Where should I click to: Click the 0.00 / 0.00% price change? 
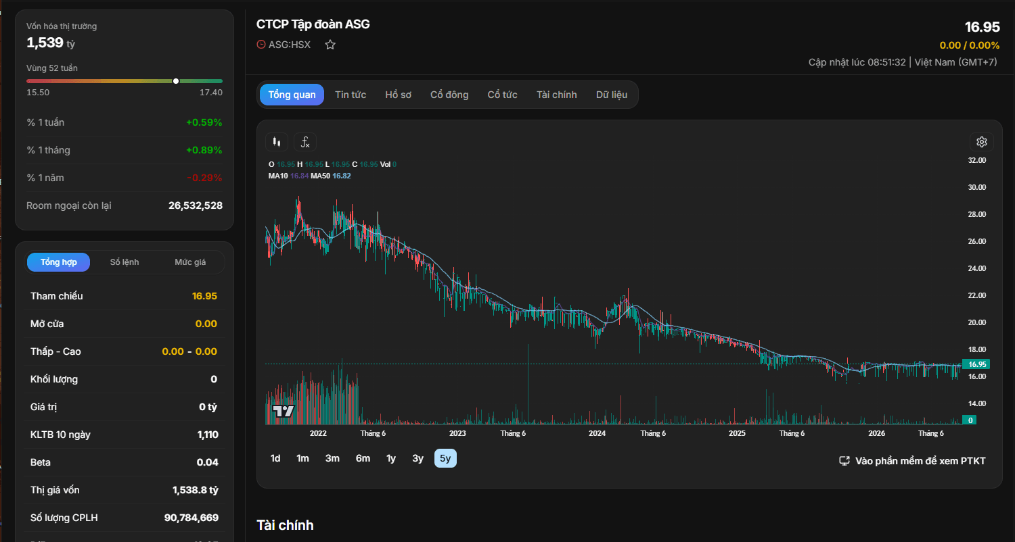coord(970,45)
